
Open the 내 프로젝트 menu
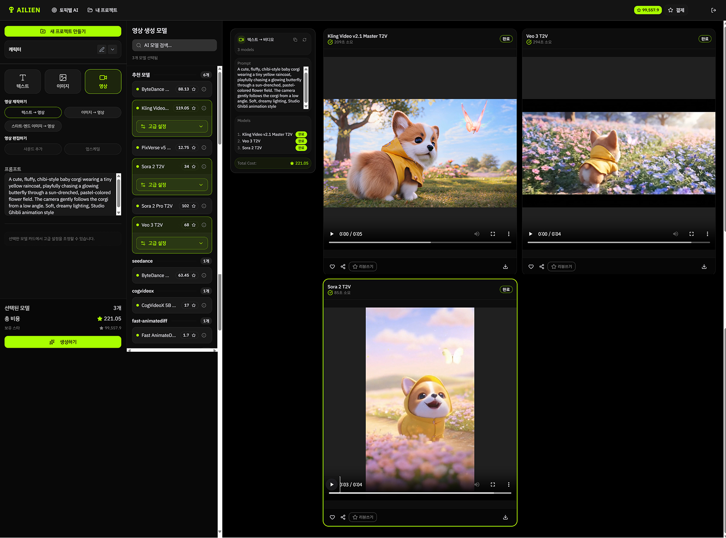[103, 10]
